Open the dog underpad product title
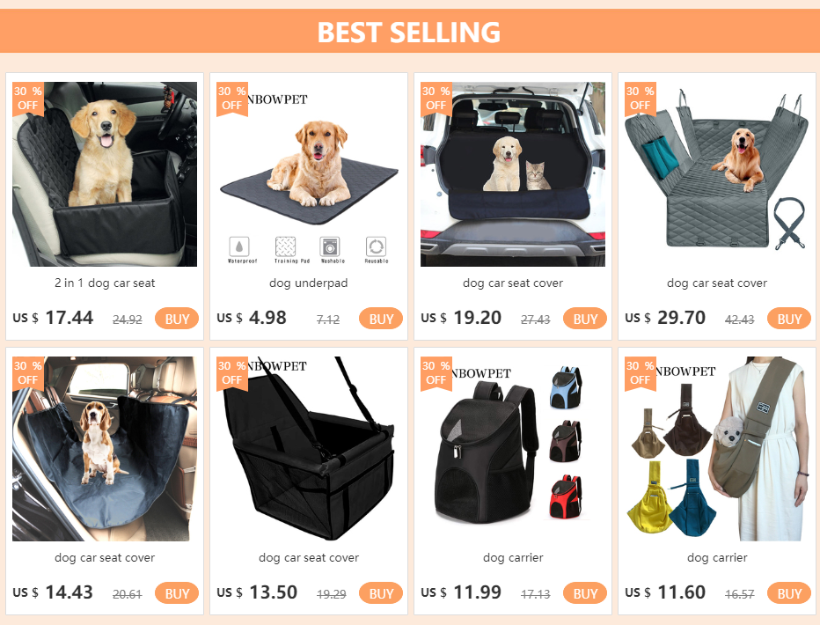This screenshot has width=820, height=625. coord(309,283)
